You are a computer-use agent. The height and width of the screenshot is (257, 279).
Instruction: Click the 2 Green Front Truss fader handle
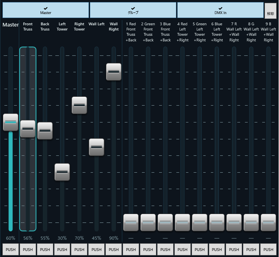point(148,222)
